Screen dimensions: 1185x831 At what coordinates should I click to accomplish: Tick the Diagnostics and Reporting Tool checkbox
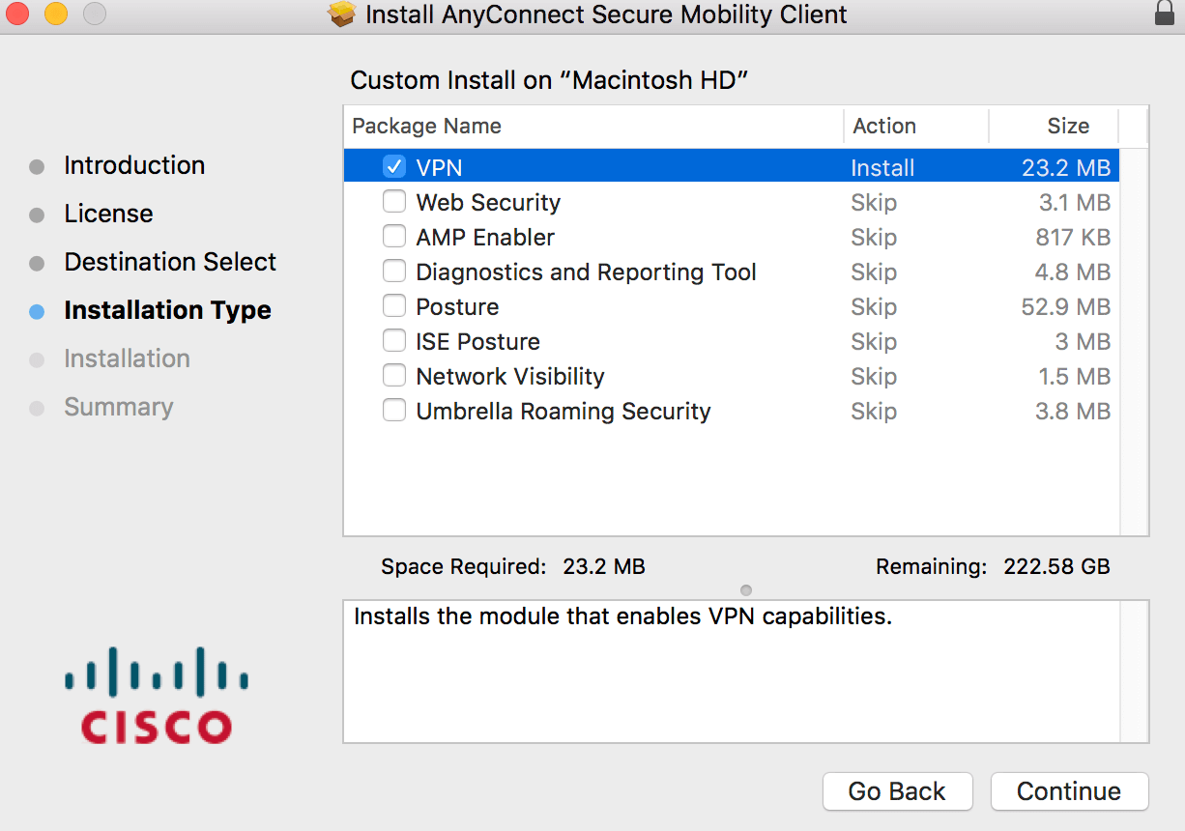394,272
